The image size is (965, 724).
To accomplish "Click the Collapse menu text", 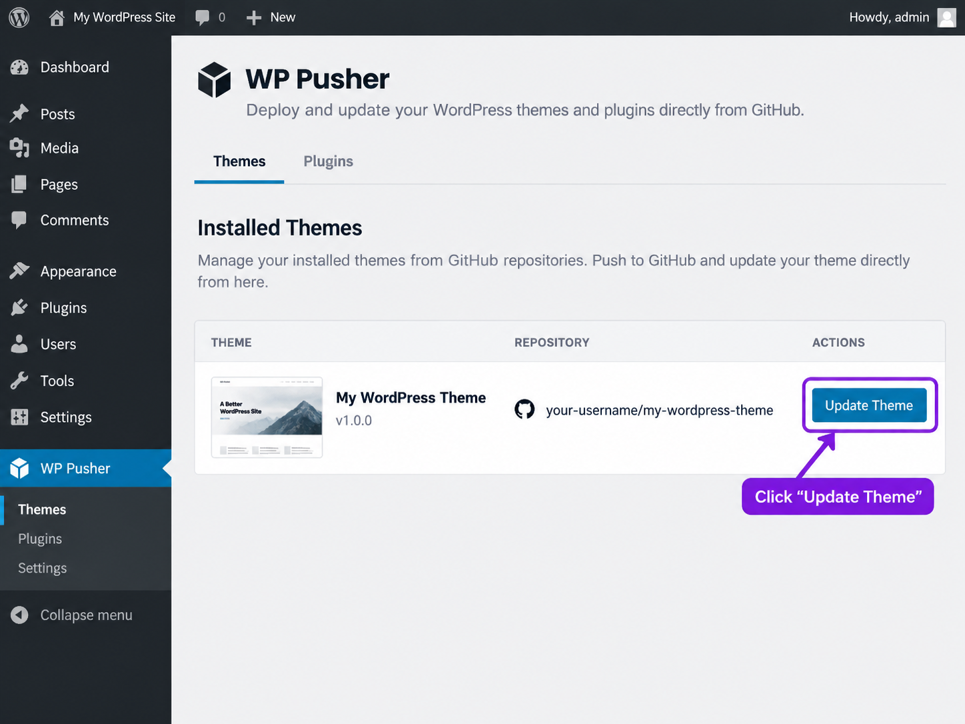I will 87,615.
